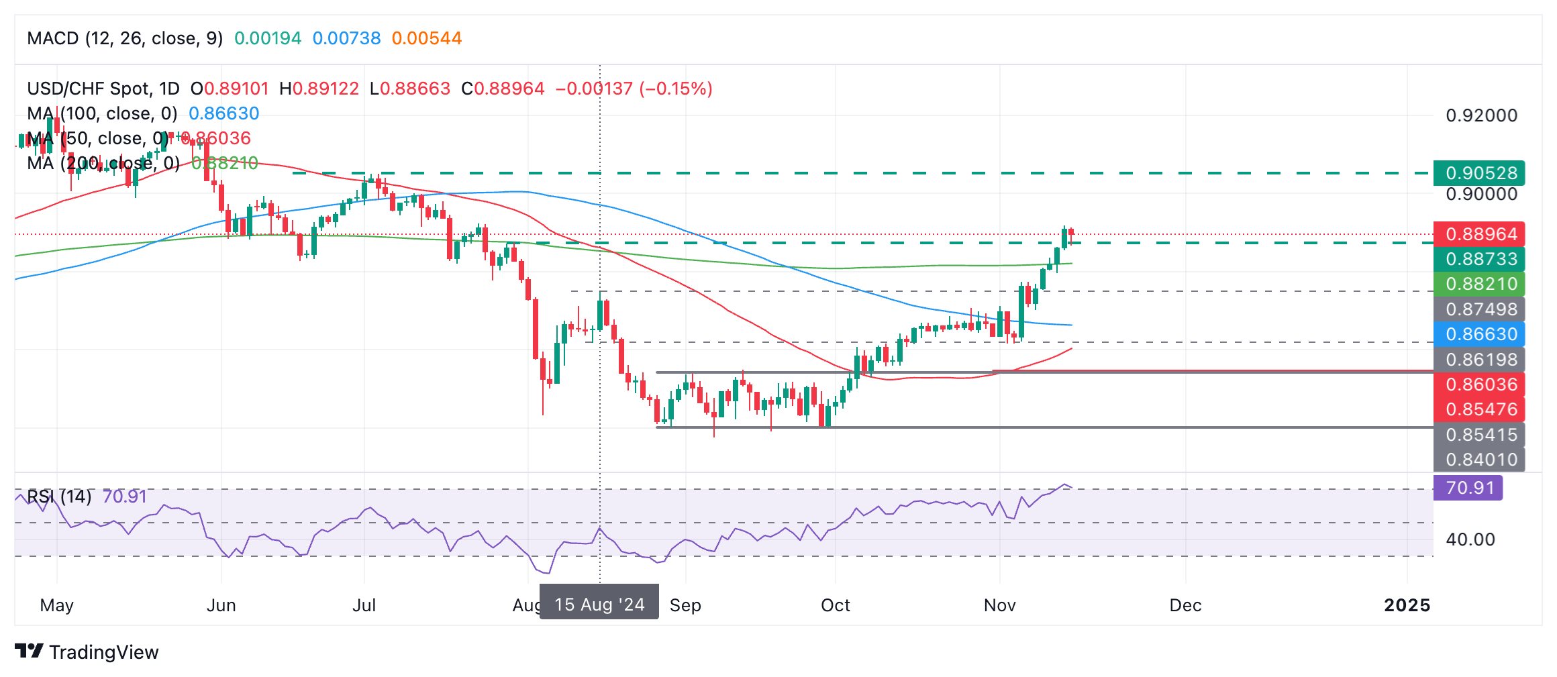Click the red 0.88964 current price label

(1480, 234)
